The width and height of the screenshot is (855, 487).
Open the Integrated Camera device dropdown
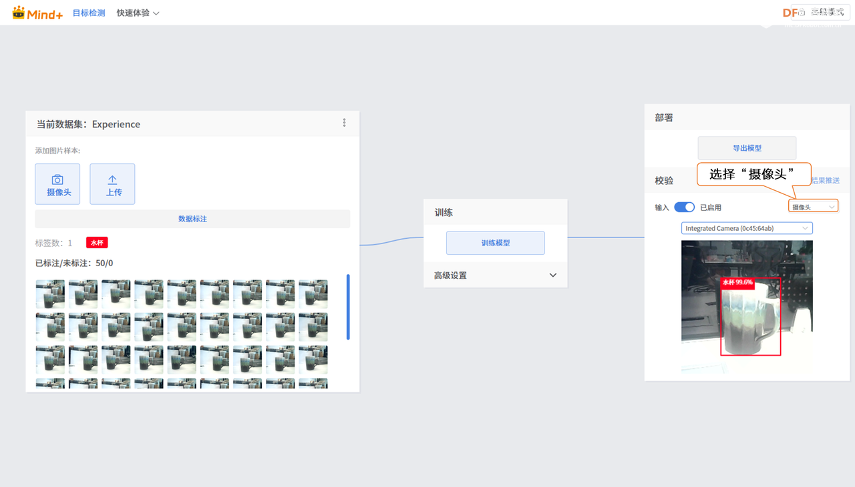pyautogui.click(x=746, y=227)
